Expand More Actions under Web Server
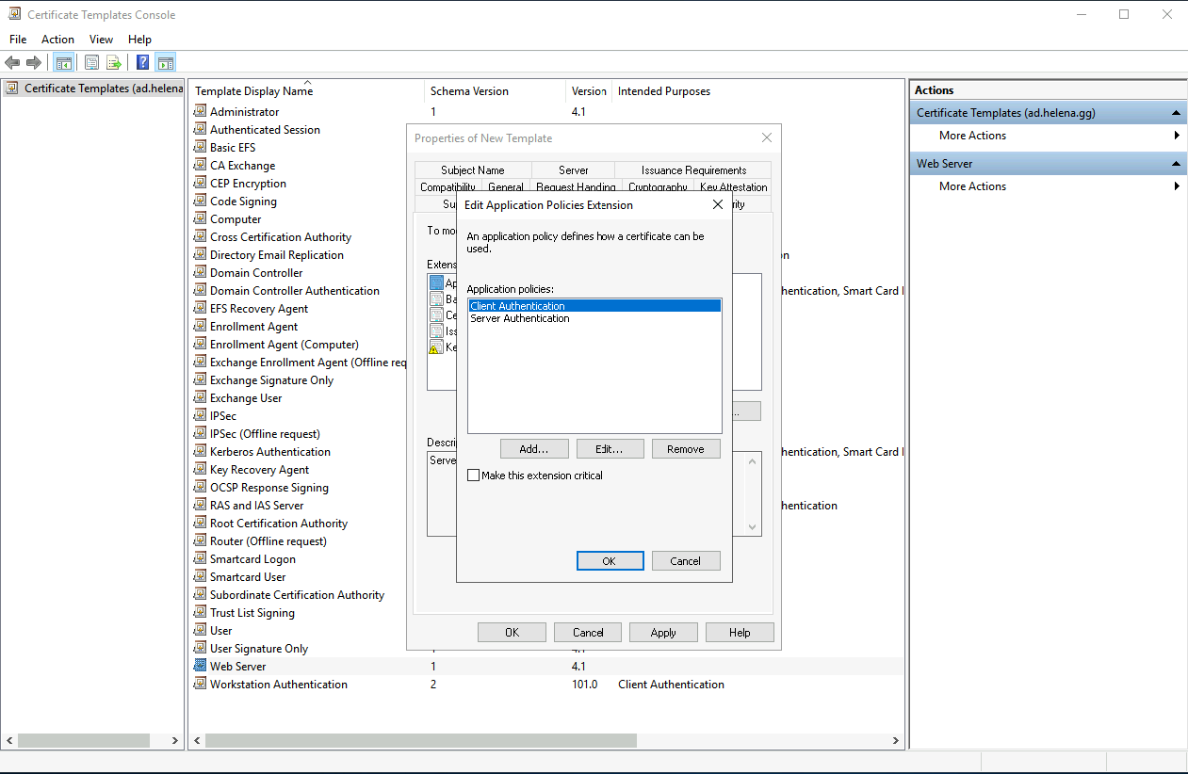 pos(972,186)
